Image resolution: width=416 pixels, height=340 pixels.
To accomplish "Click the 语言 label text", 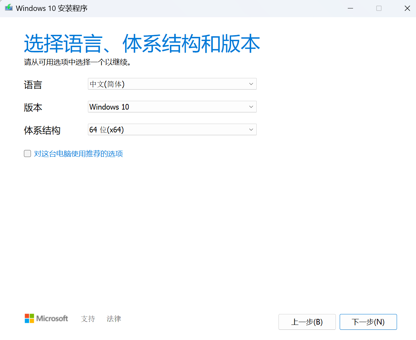I will click(33, 85).
